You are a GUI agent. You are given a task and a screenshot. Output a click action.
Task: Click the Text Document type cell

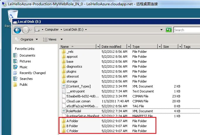pyautogui.click(x=143, y=91)
